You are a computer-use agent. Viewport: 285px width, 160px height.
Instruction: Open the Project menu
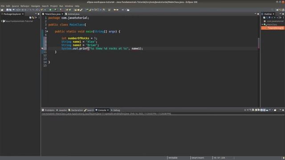(x=54, y=6)
